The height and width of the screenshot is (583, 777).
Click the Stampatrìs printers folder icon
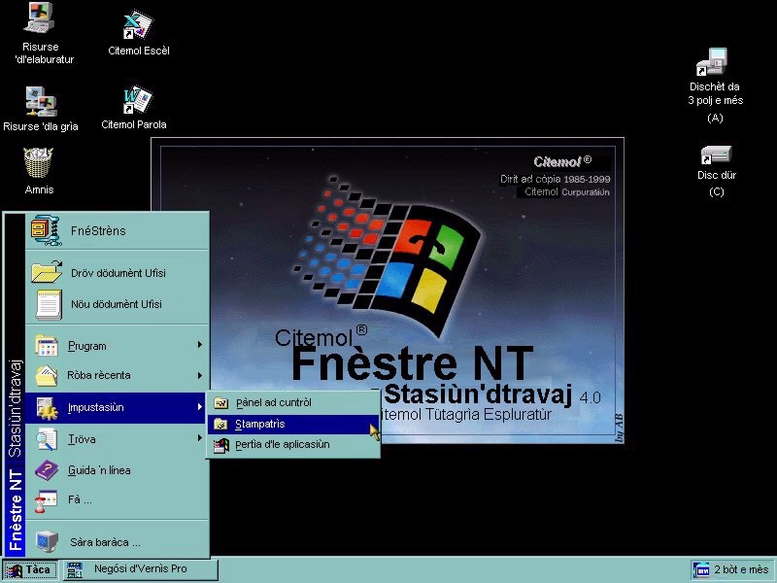(x=221, y=425)
